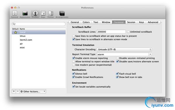Screen dimensions: 175x110
Task: Open the Character Encoding dropdown
Action: point(124,49)
